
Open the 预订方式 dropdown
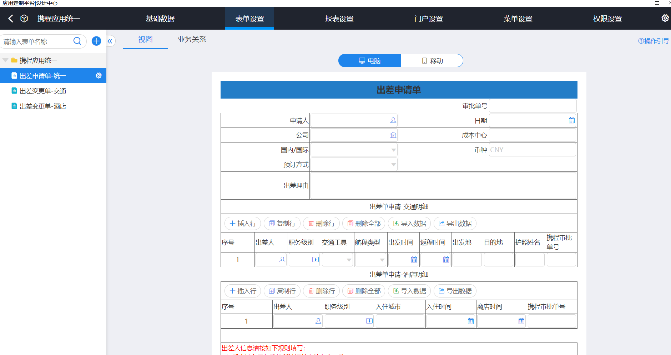coord(393,165)
